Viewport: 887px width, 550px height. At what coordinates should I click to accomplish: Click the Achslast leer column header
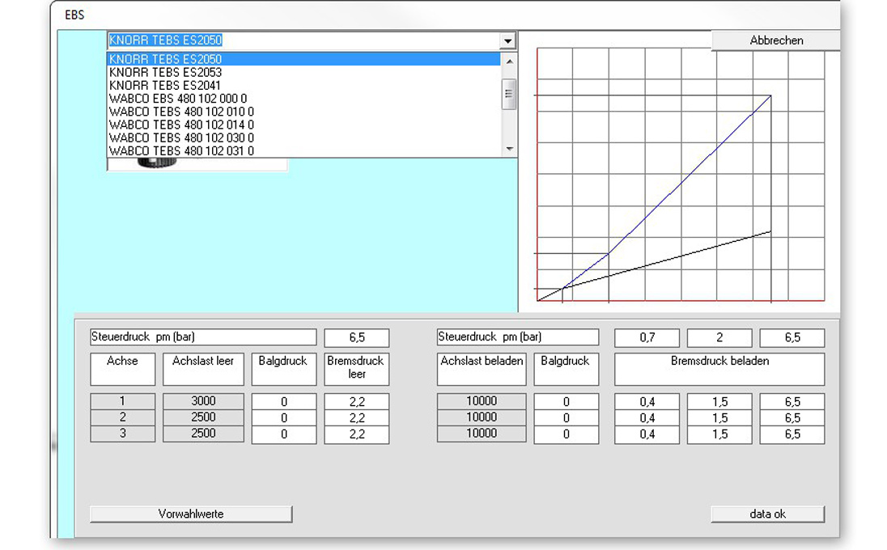click(203, 369)
